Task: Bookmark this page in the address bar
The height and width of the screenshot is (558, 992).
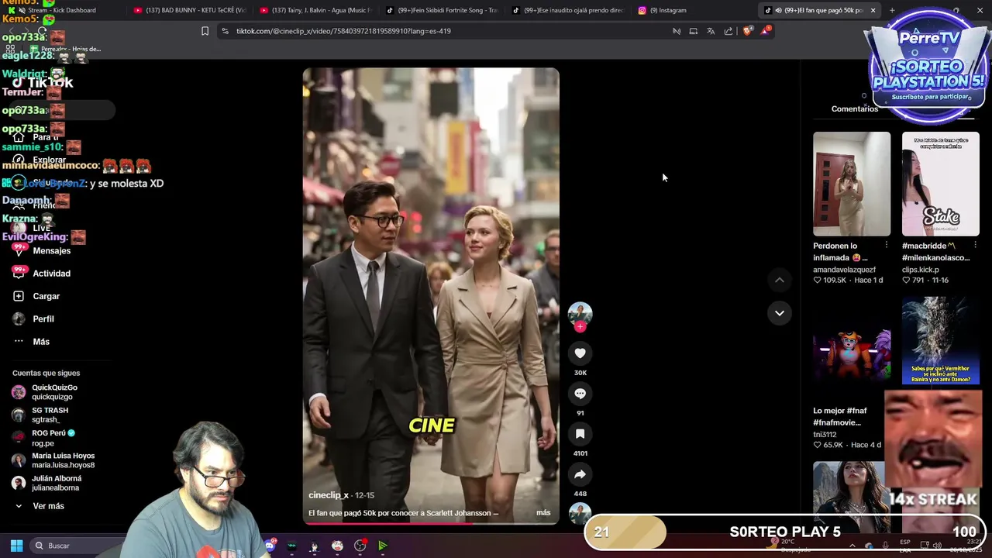Action: point(205,31)
